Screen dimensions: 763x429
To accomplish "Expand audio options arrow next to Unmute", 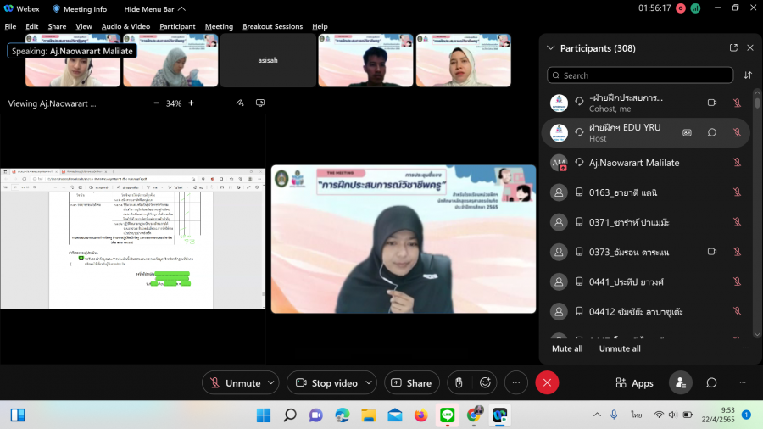I will coord(271,383).
